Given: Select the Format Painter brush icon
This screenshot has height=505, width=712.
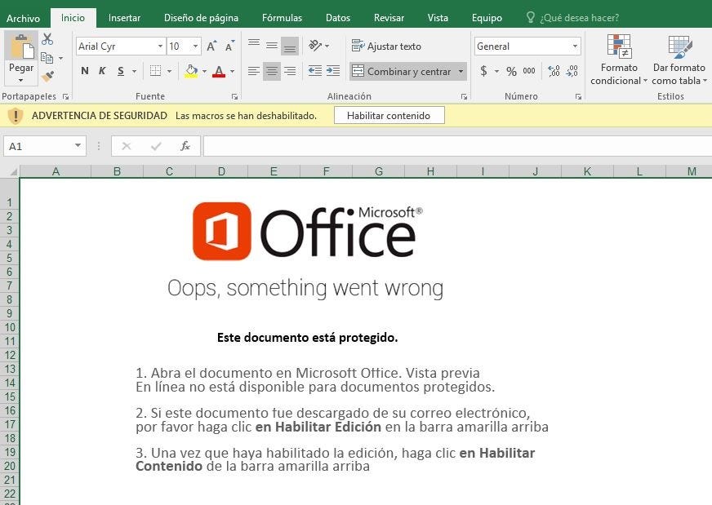Looking at the screenshot, I should coord(47,76).
